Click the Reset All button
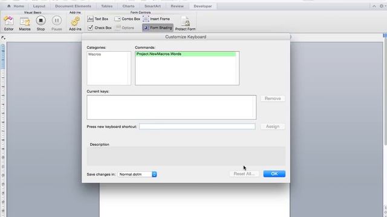This screenshot has height=217, width=387. [244, 174]
